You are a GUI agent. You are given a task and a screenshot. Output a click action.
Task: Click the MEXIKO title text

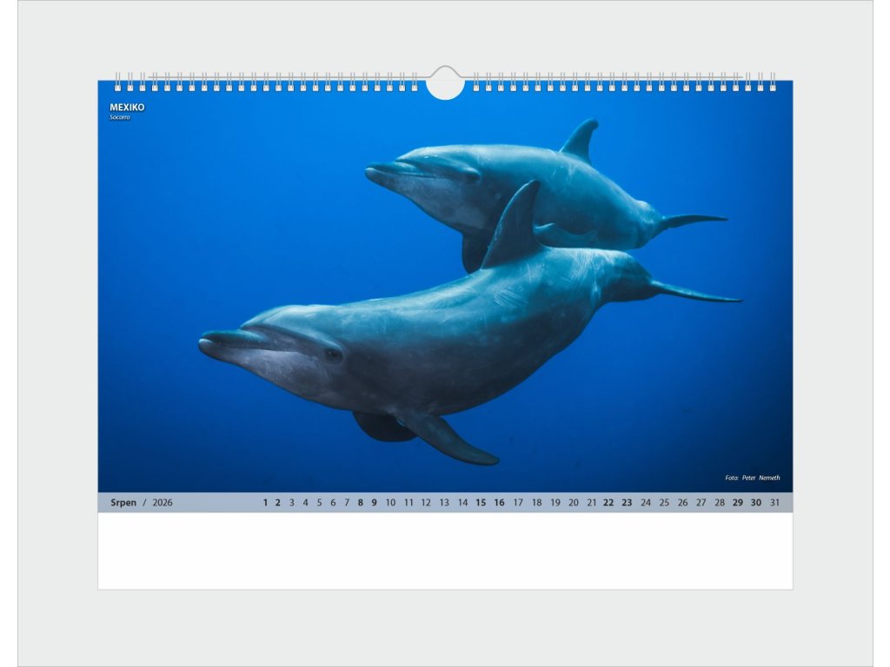pyautogui.click(x=127, y=108)
